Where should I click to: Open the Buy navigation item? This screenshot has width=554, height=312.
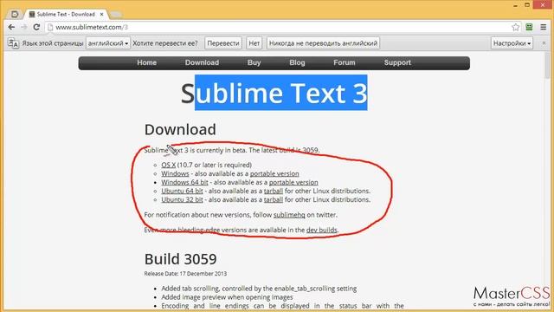[x=254, y=62]
